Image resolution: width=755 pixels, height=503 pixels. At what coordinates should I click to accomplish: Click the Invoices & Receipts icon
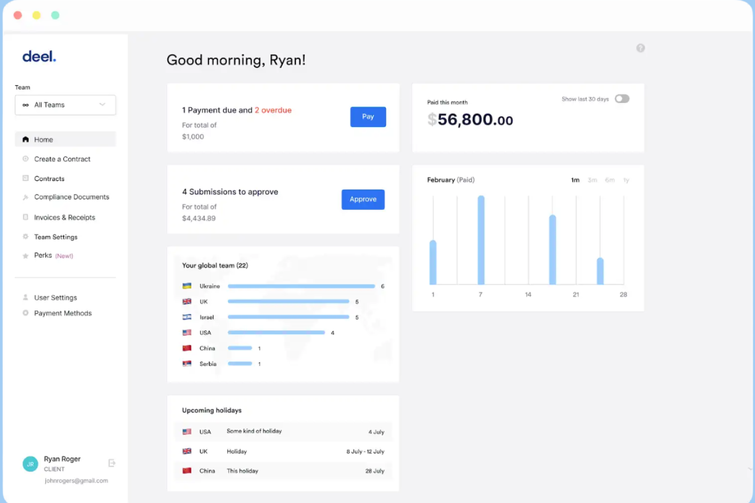[x=26, y=218]
